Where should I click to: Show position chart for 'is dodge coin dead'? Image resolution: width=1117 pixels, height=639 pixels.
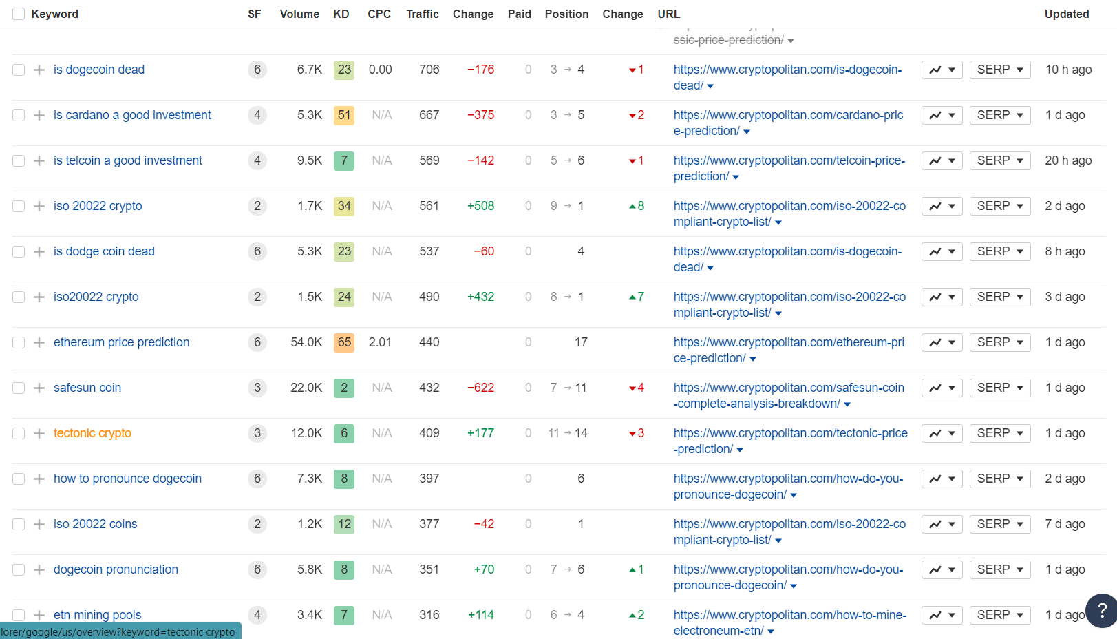click(x=942, y=251)
